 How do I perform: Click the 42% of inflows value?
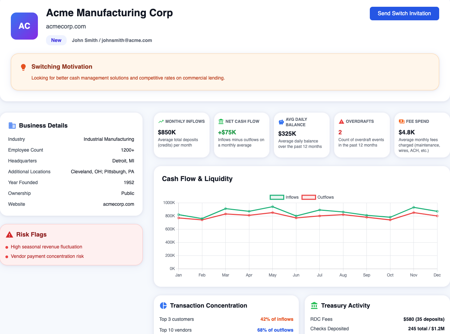pos(277,319)
